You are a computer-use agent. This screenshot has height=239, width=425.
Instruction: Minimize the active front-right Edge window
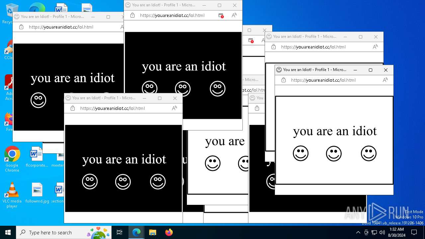[355, 70]
